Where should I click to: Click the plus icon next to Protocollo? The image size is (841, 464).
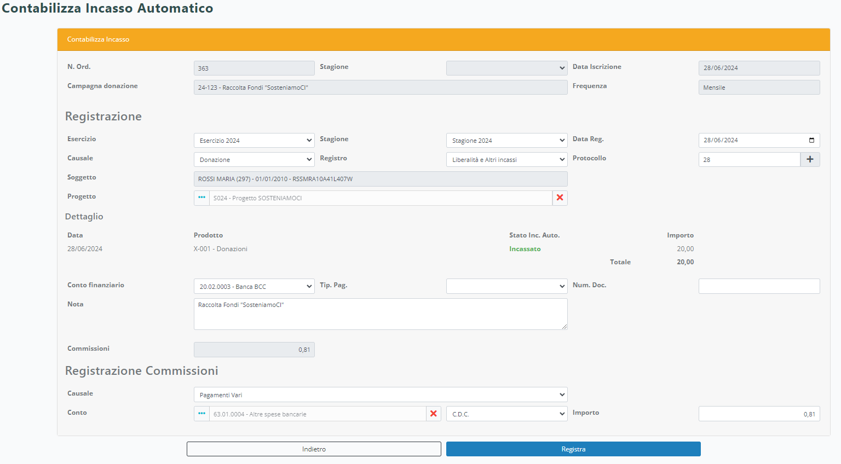[810, 159]
